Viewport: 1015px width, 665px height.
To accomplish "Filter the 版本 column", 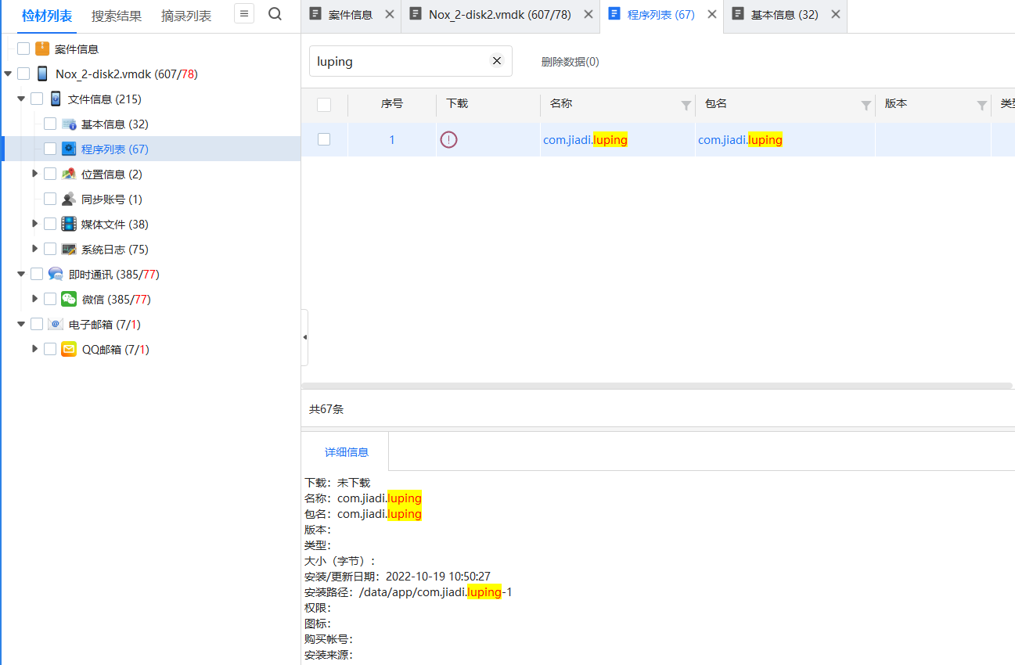I will pos(982,106).
